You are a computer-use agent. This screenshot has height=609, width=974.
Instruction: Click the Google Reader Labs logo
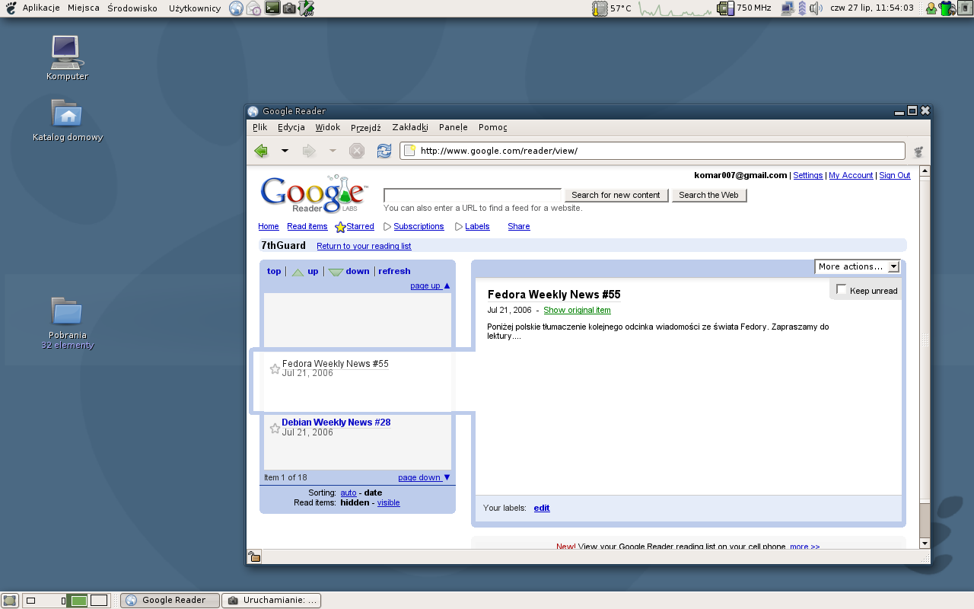point(314,194)
